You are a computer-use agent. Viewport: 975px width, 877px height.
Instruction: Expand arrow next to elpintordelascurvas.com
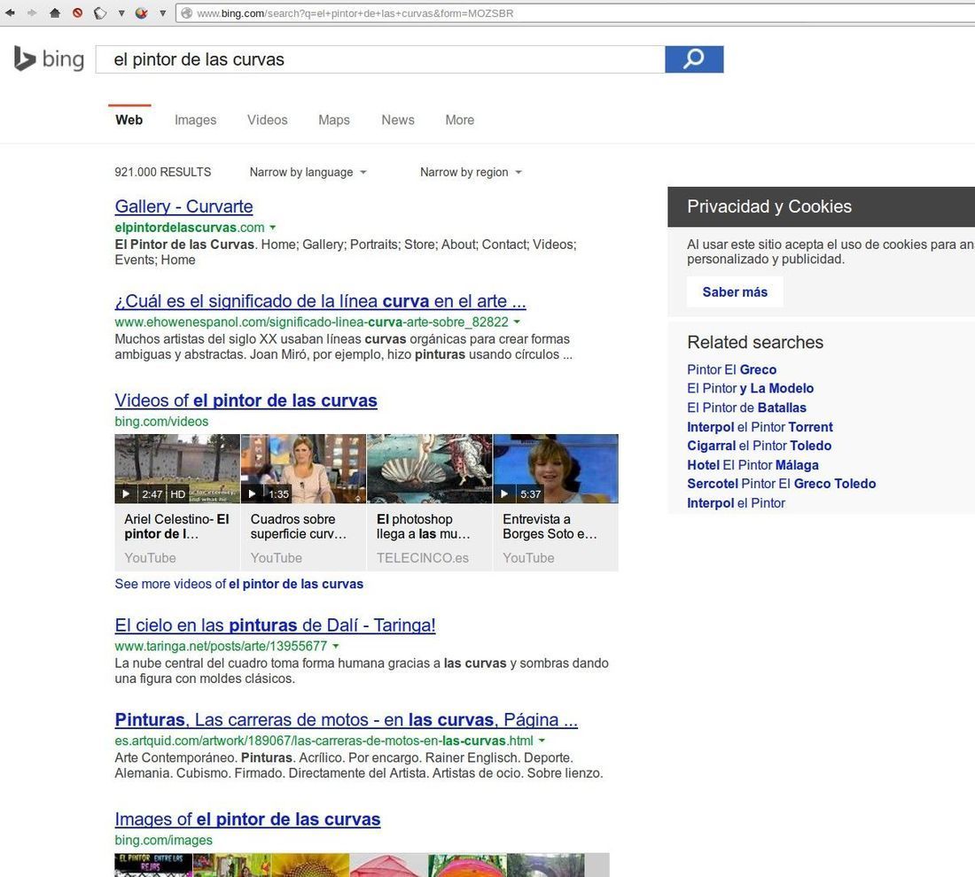pos(272,228)
